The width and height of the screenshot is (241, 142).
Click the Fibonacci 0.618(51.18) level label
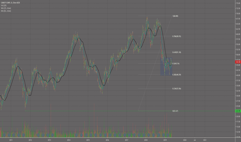tap(177, 52)
